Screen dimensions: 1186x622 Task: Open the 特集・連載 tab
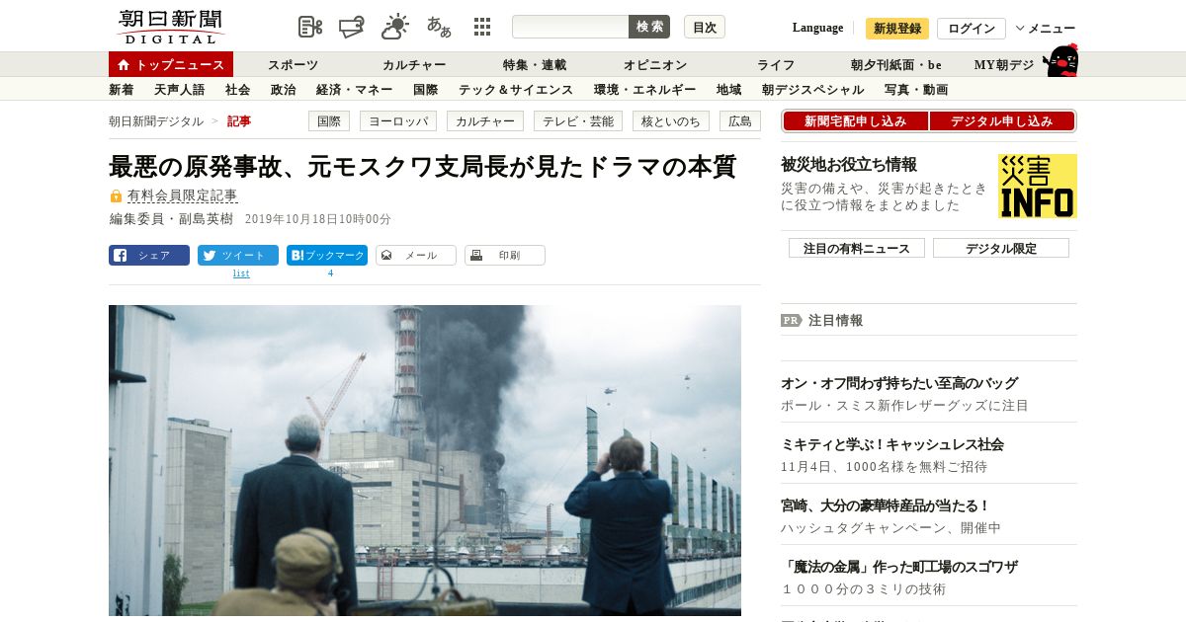tap(535, 65)
